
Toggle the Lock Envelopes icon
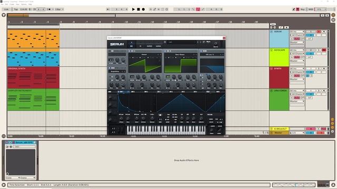coord(286,27)
